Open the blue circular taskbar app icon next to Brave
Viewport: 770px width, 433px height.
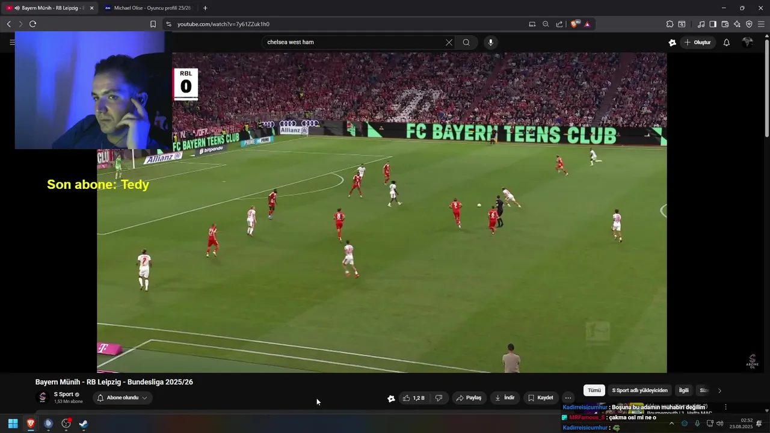[x=49, y=423]
